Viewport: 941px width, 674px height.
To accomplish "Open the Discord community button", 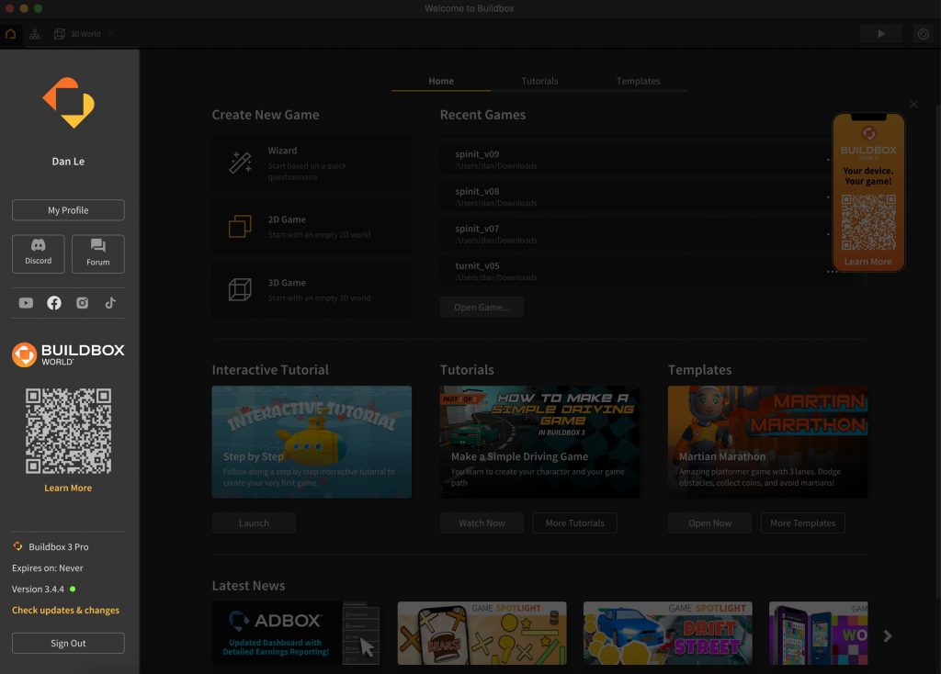I will (x=39, y=253).
